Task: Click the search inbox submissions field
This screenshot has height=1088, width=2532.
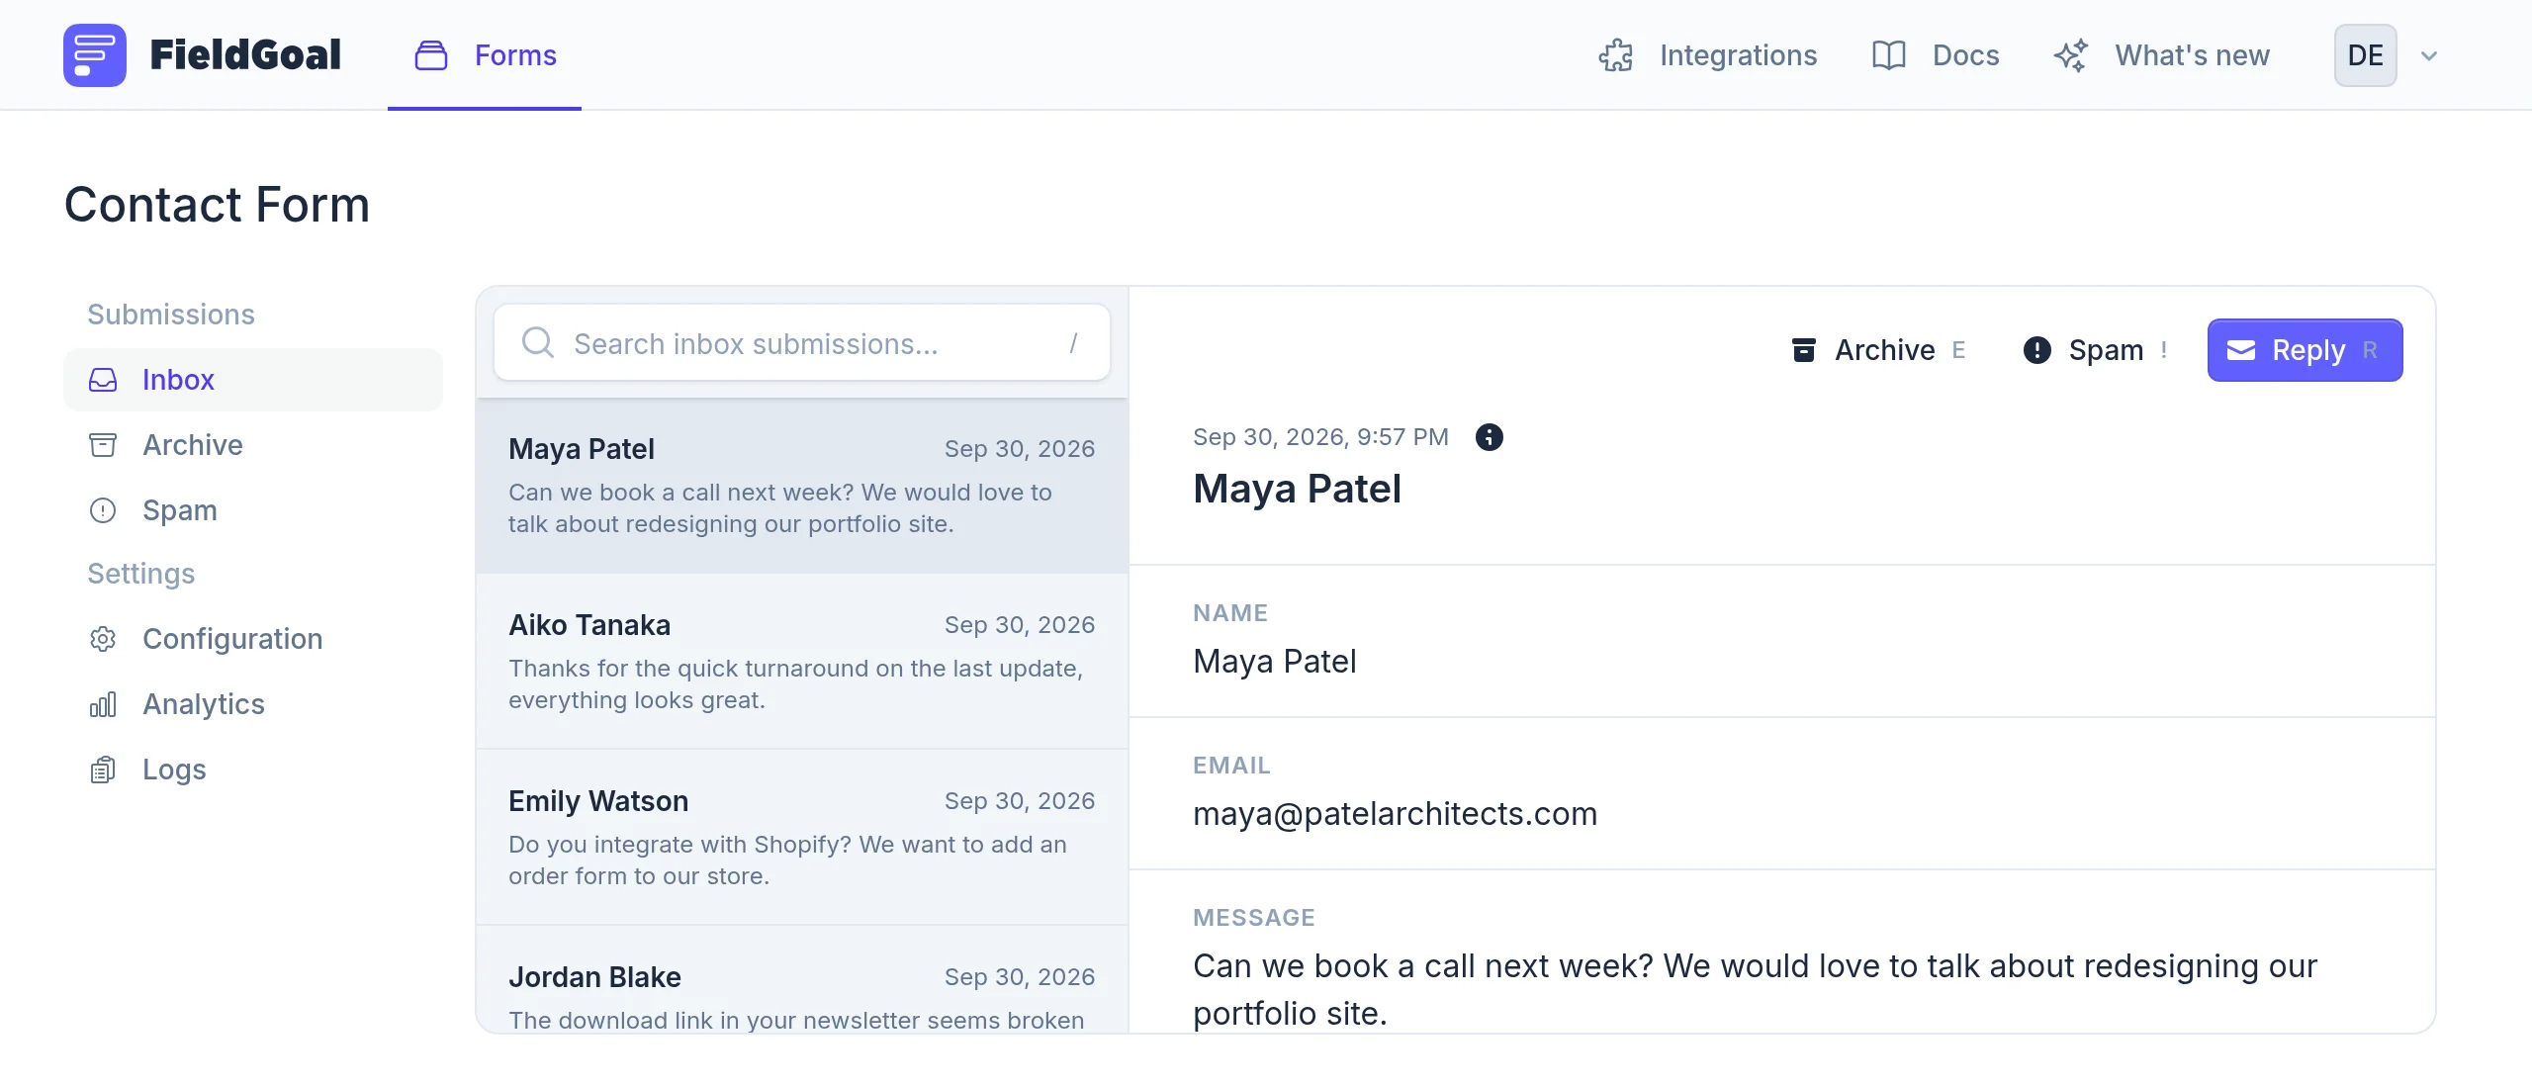Action: (802, 342)
